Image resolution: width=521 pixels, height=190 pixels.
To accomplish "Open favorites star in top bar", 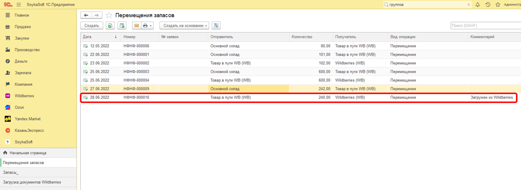I will tap(498, 5).
